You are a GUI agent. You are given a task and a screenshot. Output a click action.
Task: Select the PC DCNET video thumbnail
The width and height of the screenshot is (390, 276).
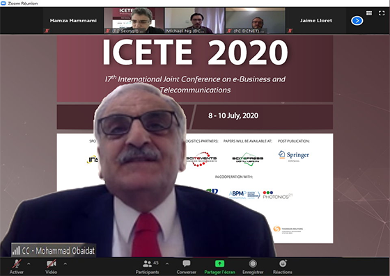(255, 21)
